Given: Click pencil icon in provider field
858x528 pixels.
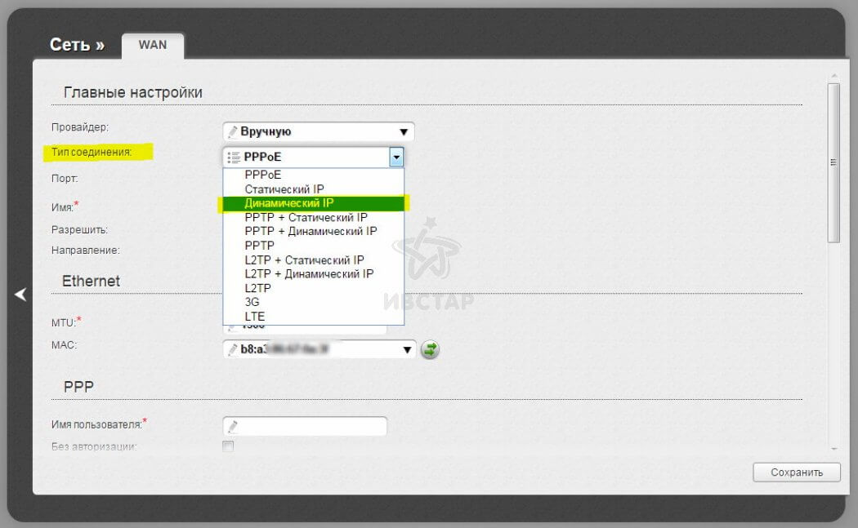Looking at the screenshot, I should 233,131.
